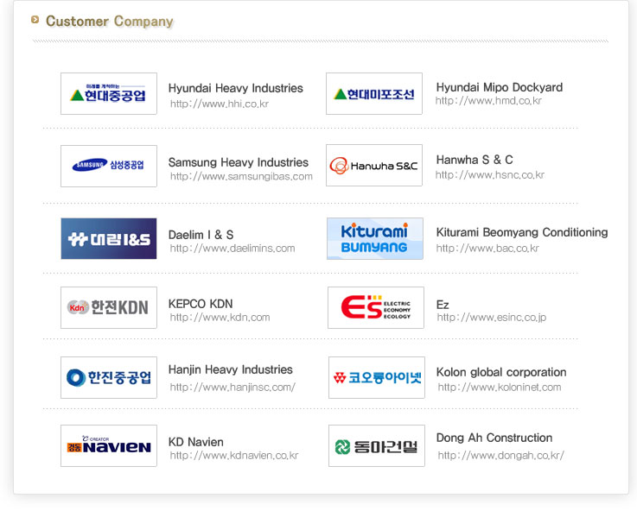637x517 pixels.
Task: Click the Es Electric Economy Ecology logo
Action: point(376,307)
